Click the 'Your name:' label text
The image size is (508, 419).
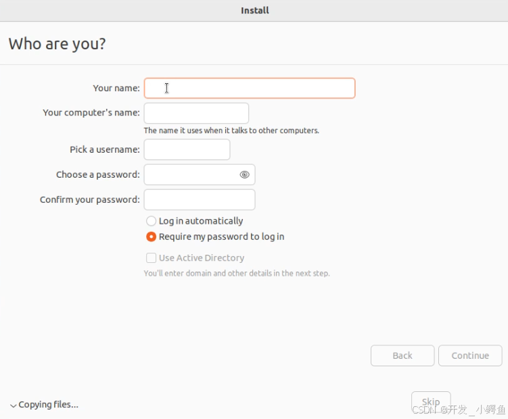(x=116, y=88)
